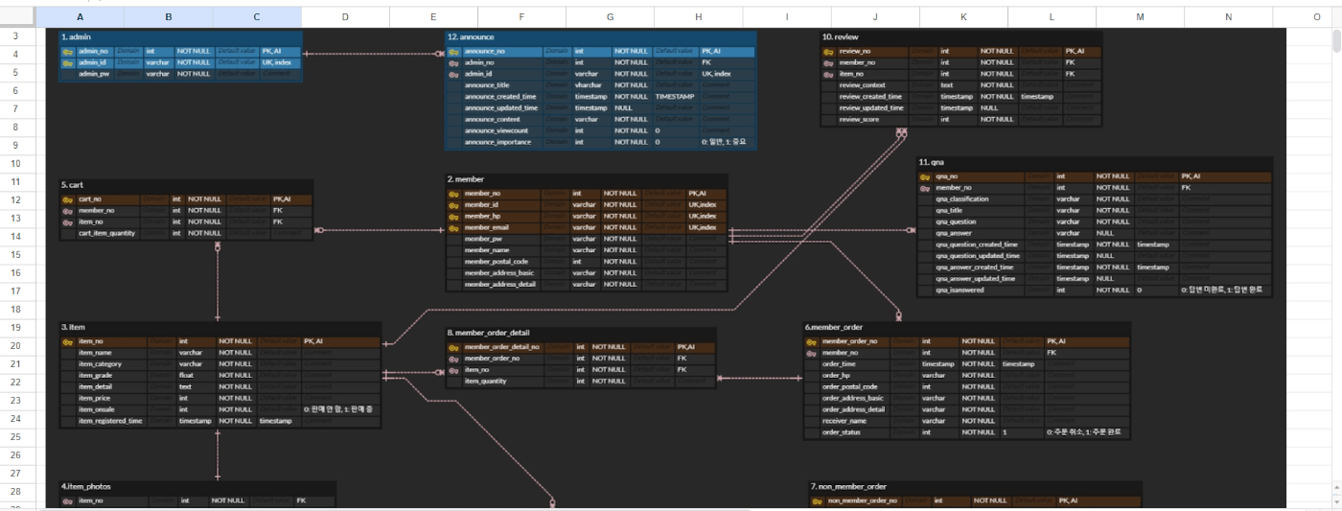Click the '12. announce' table title
The height and width of the screenshot is (511, 1342).
tap(471, 36)
